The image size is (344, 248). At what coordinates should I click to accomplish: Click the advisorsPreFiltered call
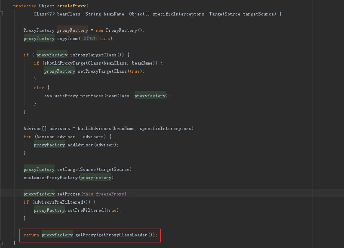pos(58,202)
